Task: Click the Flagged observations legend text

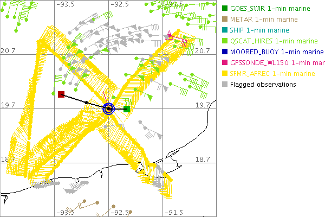Action: pyautogui.click(x=263, y=85)
